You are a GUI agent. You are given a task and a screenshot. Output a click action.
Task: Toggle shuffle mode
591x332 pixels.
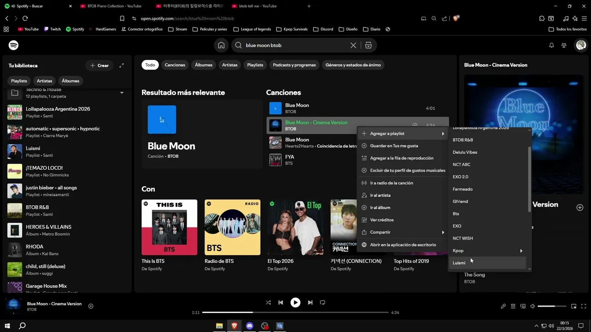(268, 302)
